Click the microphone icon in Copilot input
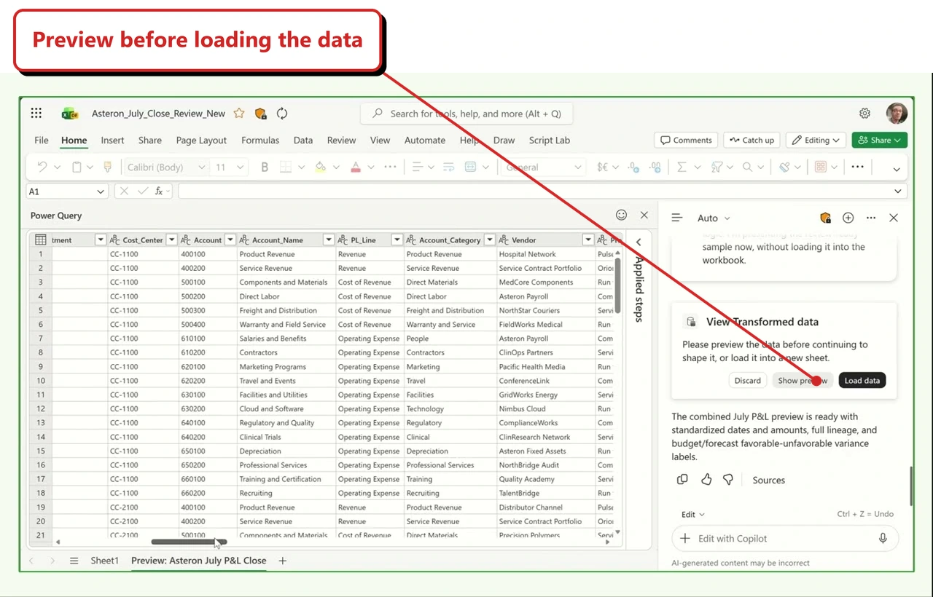933x597 pixels. point(883,538)
